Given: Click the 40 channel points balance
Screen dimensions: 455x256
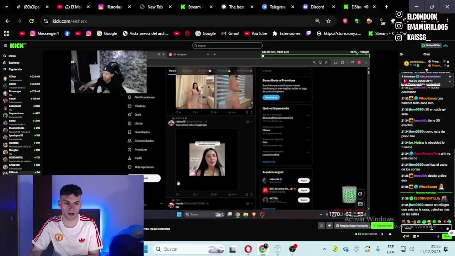Looking at the screenshot, I should click(x=406, y=236).
